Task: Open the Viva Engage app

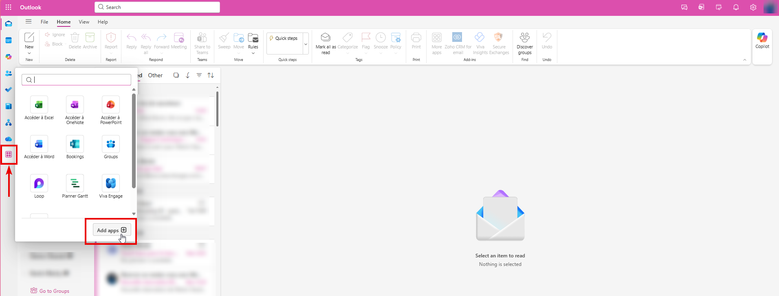Action: tap(111, 187)
